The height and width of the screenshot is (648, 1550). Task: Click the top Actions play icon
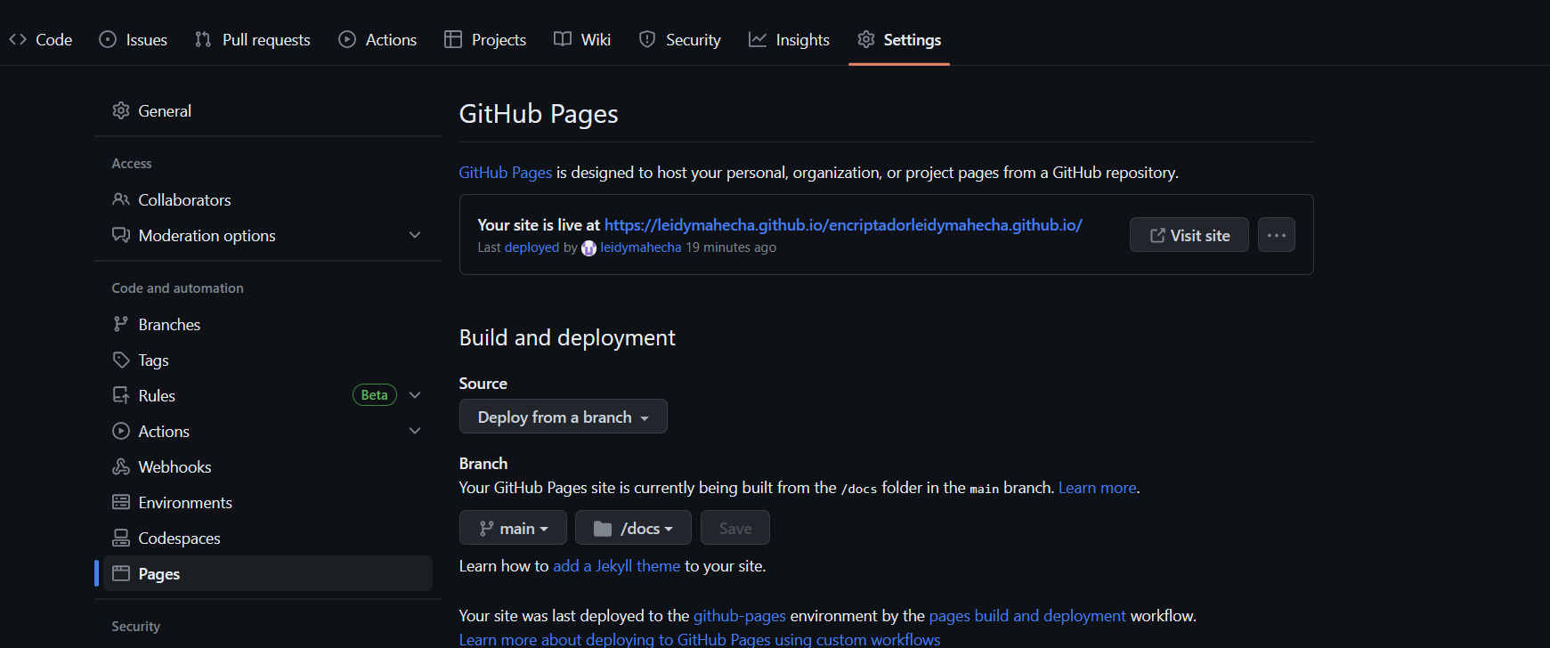[347, 39]
